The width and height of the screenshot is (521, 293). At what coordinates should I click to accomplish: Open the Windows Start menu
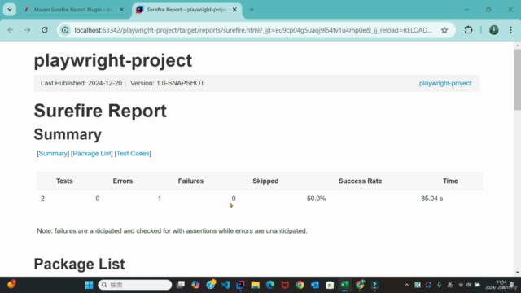89,285
